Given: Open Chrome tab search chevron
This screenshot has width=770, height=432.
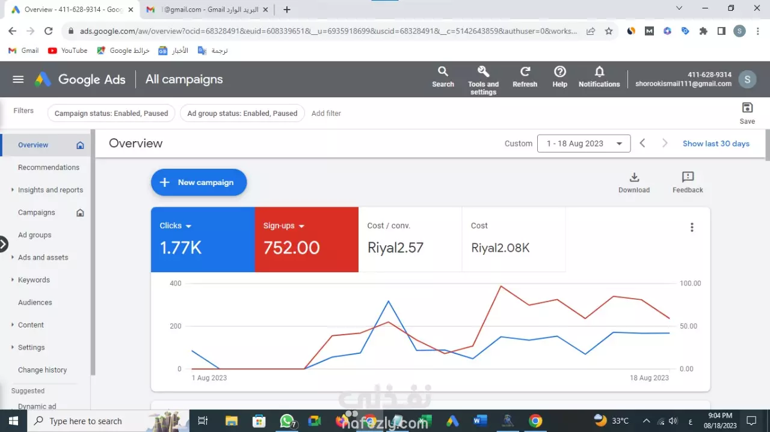Looking at the screenshot, I should pyautogui.click(x=679, y=8).
